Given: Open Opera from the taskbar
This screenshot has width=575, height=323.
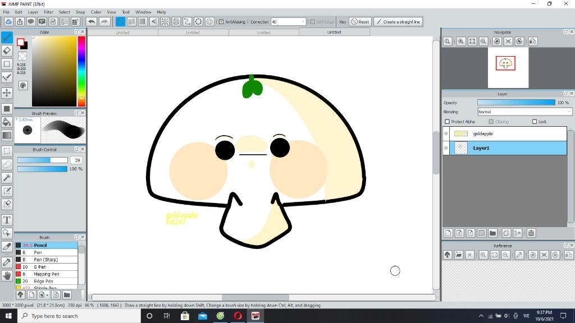Looking at the screenshot, I should point(238,316).
